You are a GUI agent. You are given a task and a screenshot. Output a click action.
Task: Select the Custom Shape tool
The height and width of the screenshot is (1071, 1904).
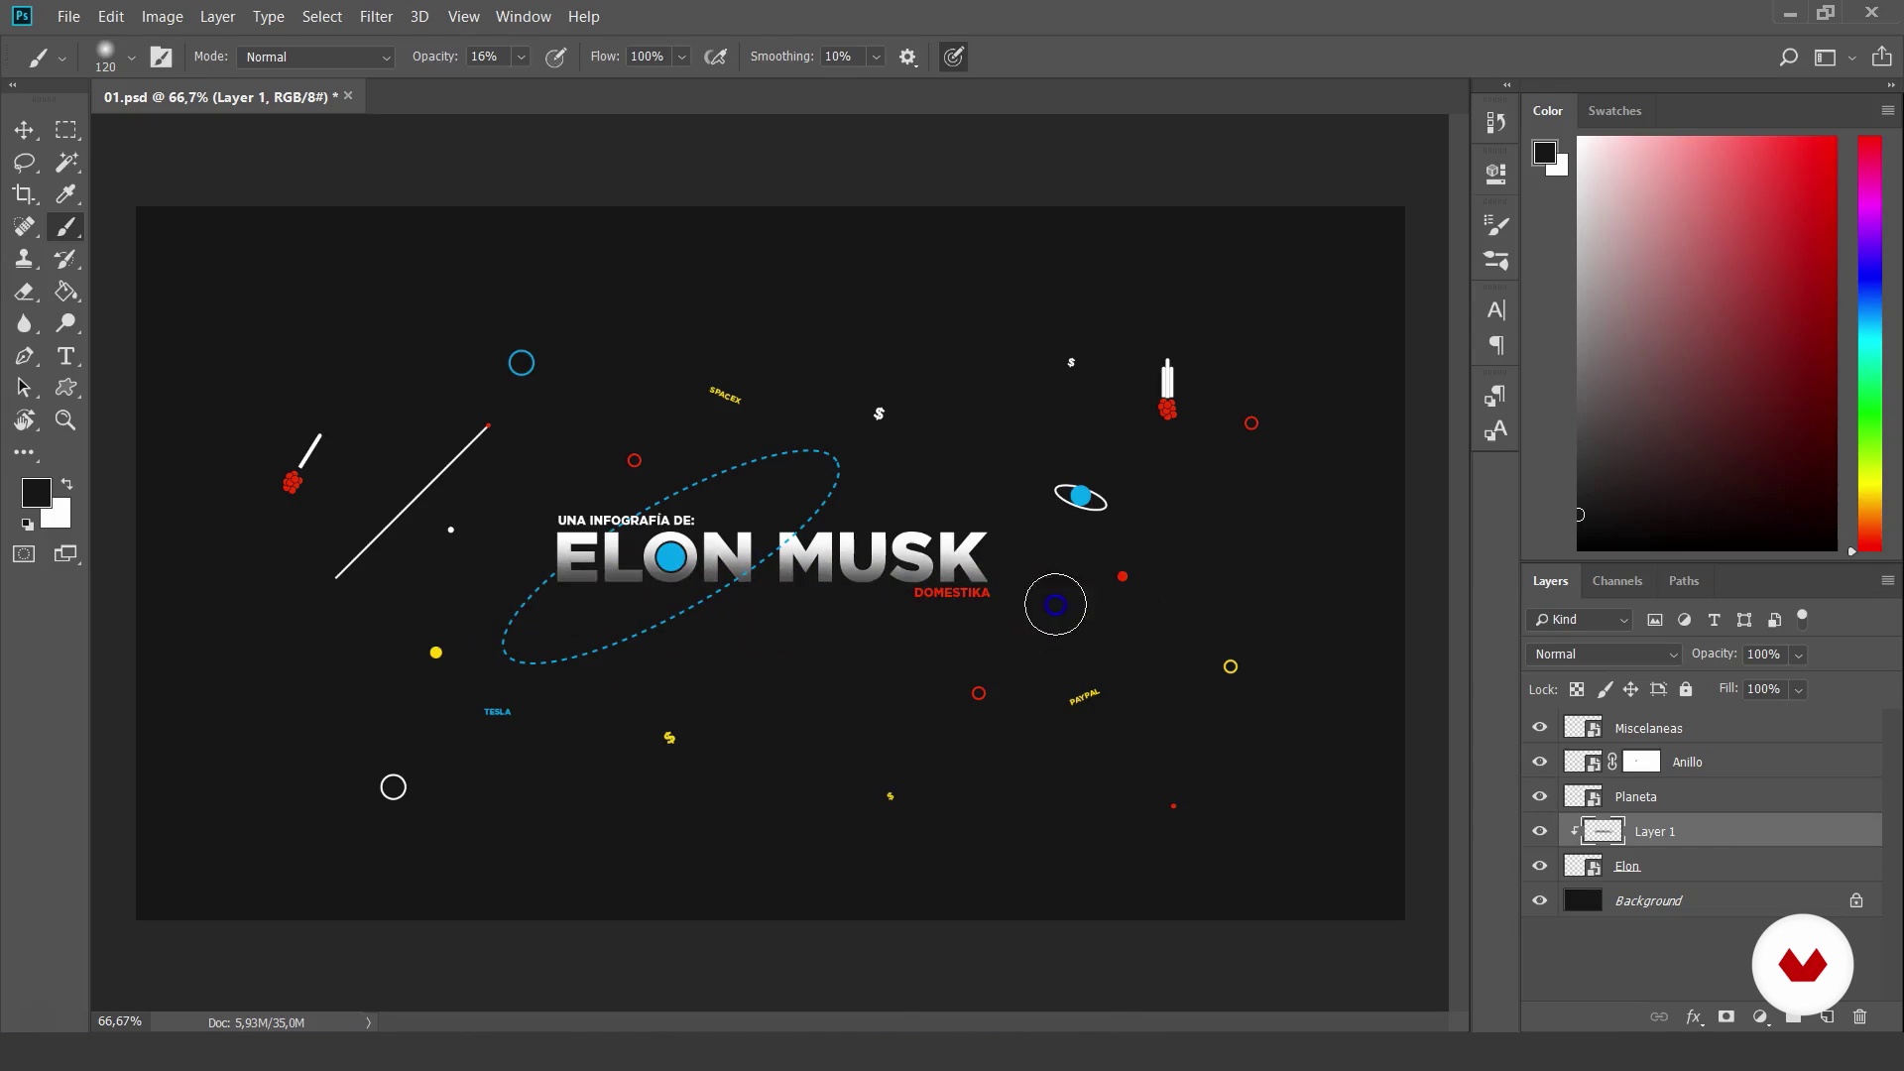coord(65,388)
